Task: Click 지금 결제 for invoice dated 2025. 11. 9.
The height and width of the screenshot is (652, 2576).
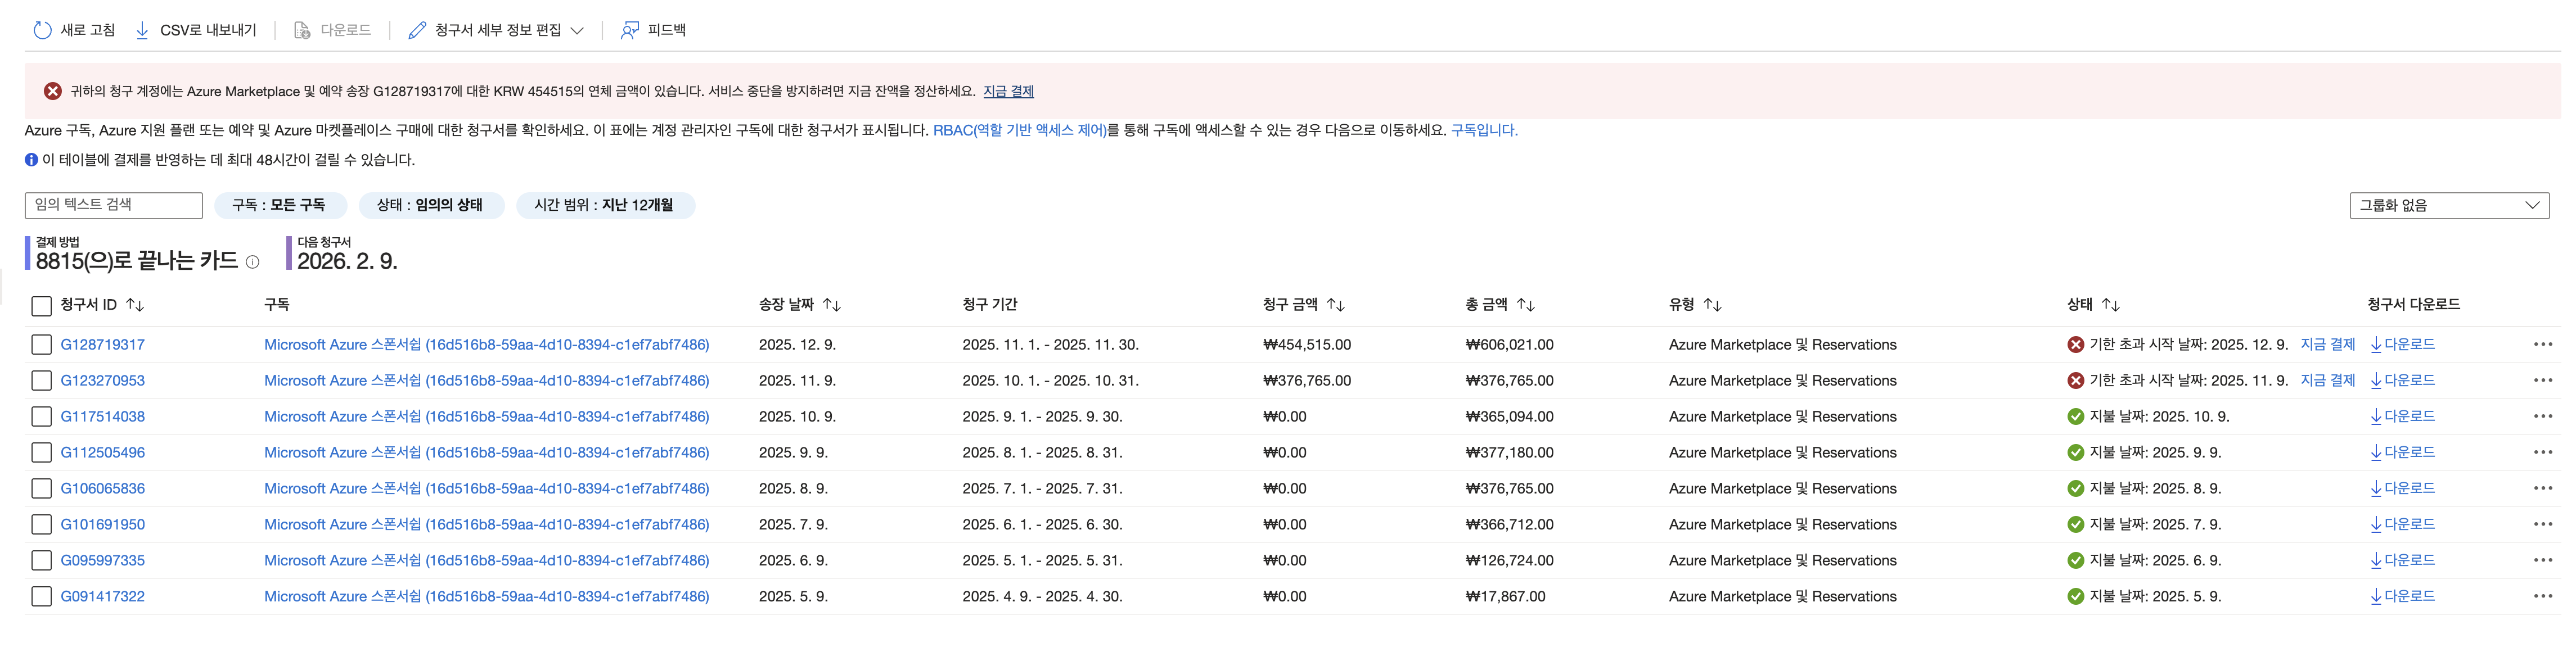Action: pyautogui.click(x=2327, y=380)
